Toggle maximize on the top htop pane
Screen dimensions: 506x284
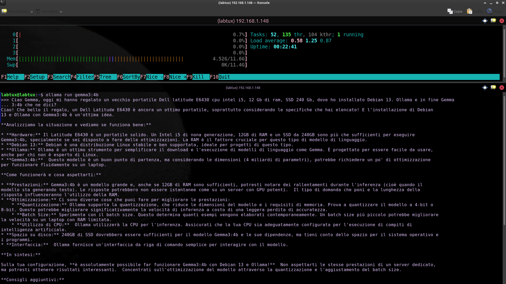[x=485, y=21]
